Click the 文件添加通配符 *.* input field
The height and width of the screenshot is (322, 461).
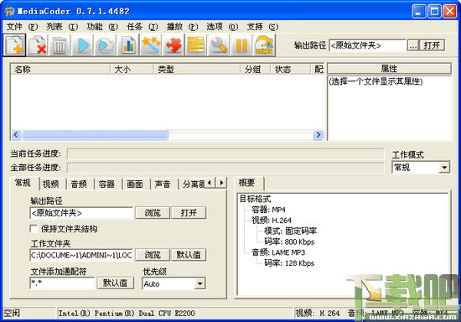[62, 283]
